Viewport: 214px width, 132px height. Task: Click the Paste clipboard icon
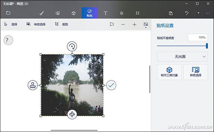click(x=171, y=13)
